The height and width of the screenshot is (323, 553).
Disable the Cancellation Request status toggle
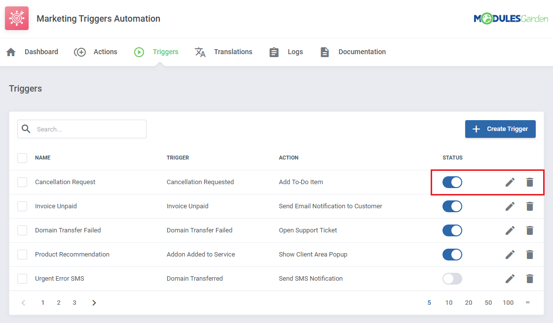click(452, 182)
